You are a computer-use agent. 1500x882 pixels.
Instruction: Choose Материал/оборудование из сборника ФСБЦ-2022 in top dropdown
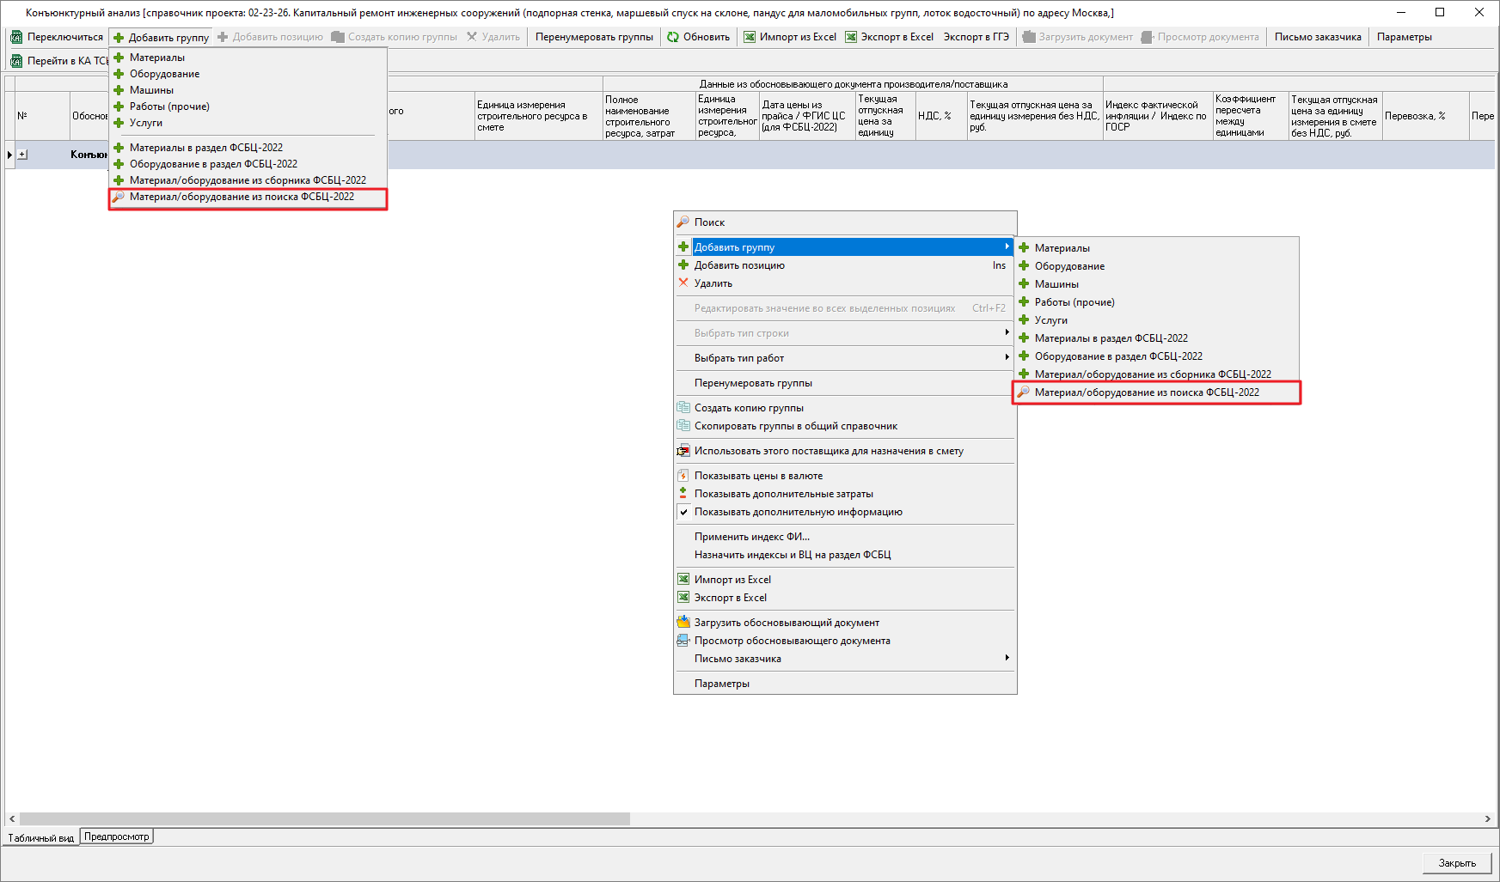tap(248, 180)
